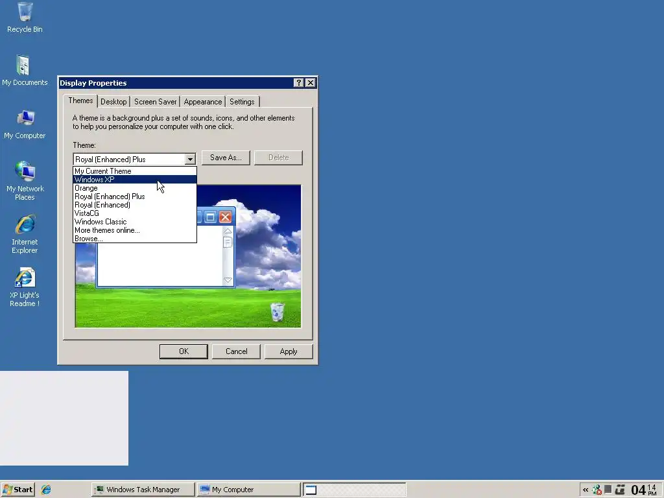The image size is (664, 498).
Task: Choose Royal (Enhanced) Plus in the list
Action: click(x=135, y=196)
